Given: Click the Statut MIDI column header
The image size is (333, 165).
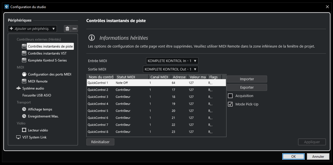Looking at the screenshot, I should point(131,77).
